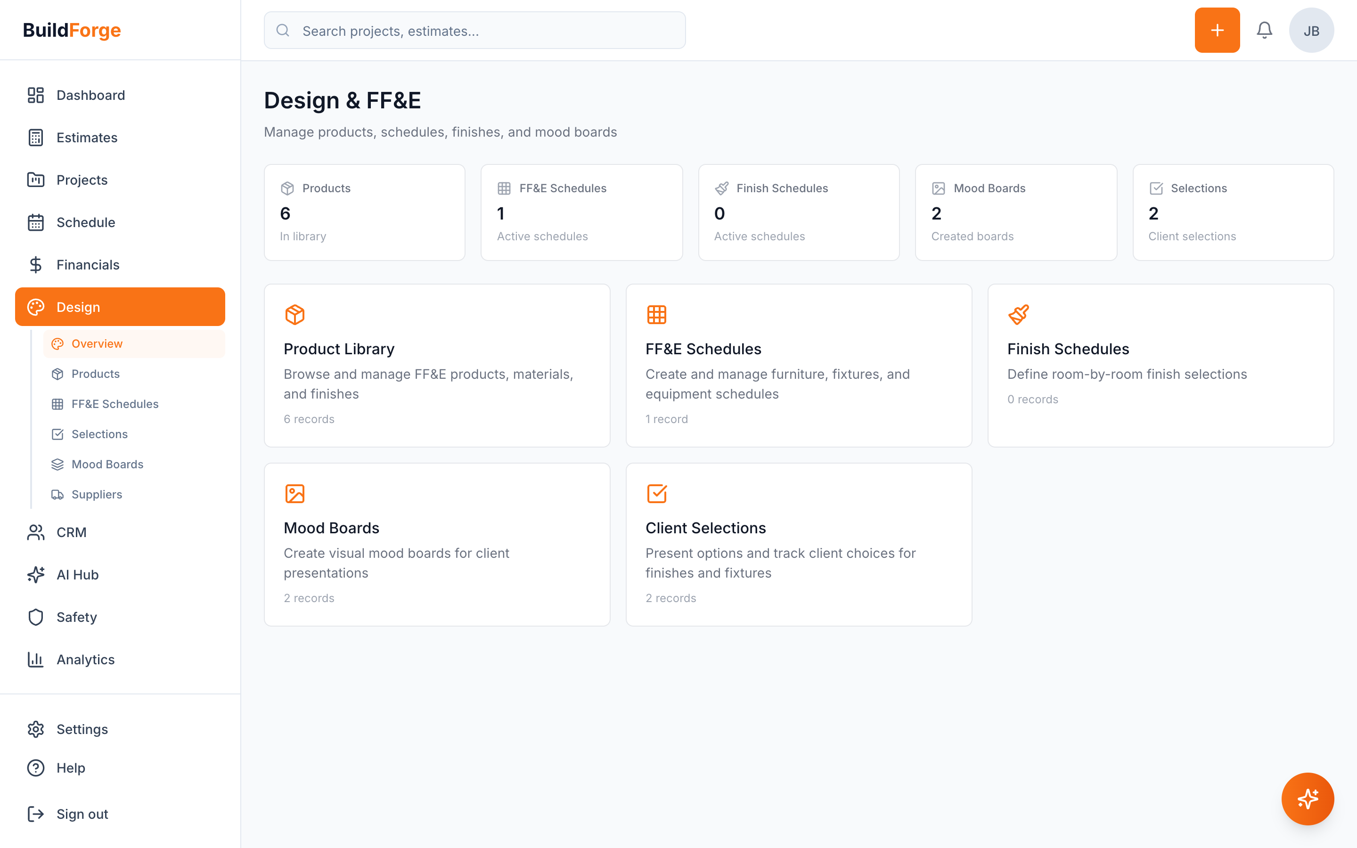The image size is (1357, 848).
Task: Click the Estimates calculator icon
Action: click(x=36, y=138)
